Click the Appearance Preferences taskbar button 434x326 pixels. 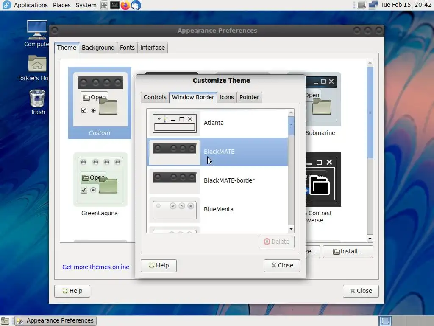56,321
